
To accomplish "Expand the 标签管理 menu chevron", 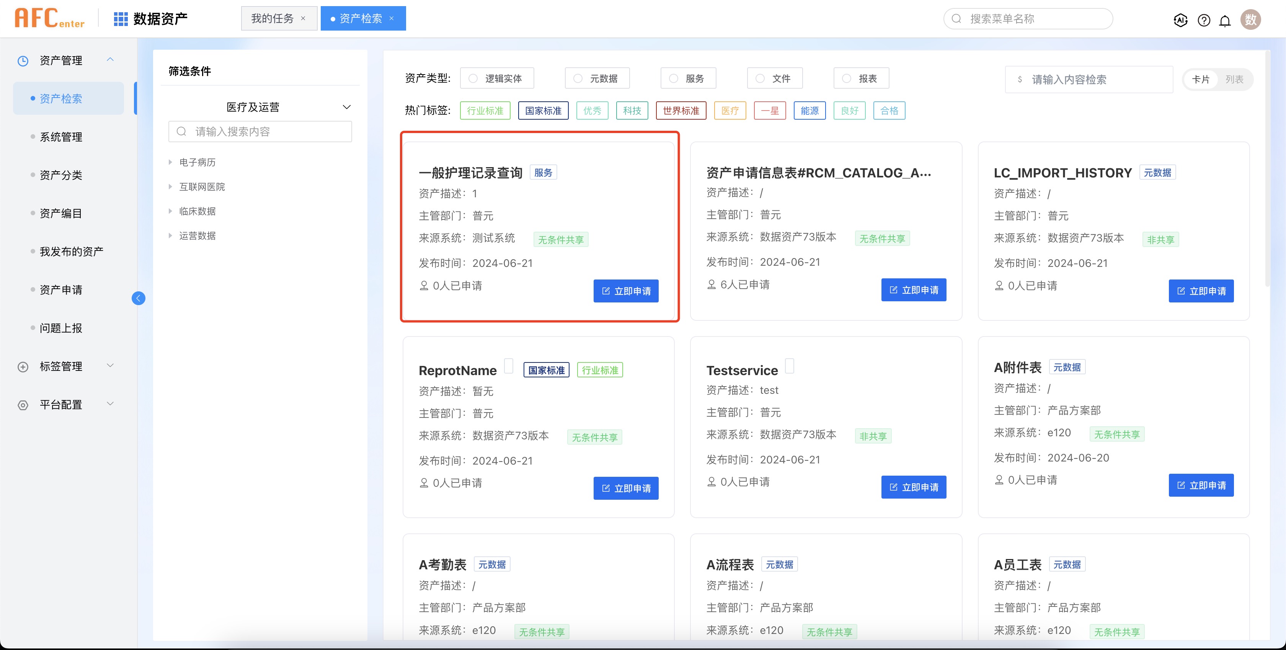I will click(x=110, y=366).
